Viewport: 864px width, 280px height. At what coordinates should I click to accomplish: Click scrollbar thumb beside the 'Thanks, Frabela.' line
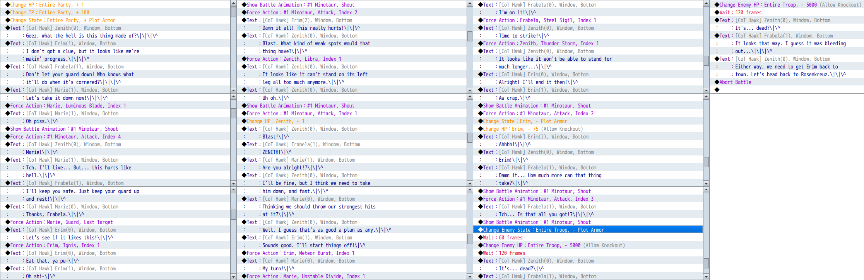point(233,215)
